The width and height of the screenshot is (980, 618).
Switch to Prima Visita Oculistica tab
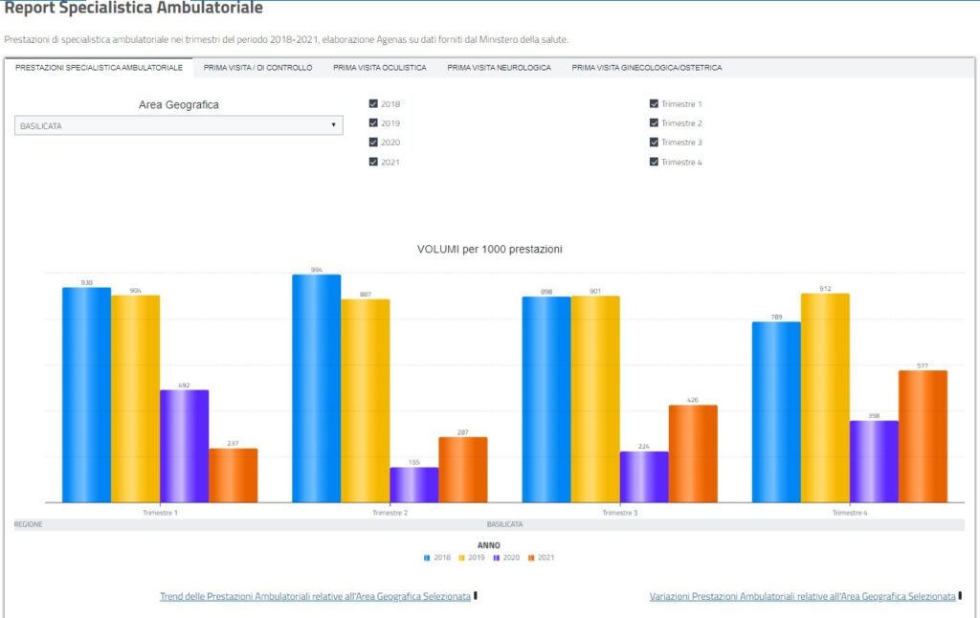379,68
